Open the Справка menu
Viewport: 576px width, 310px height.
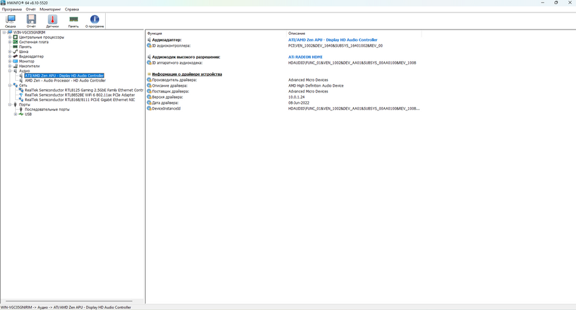pos(72,9)
